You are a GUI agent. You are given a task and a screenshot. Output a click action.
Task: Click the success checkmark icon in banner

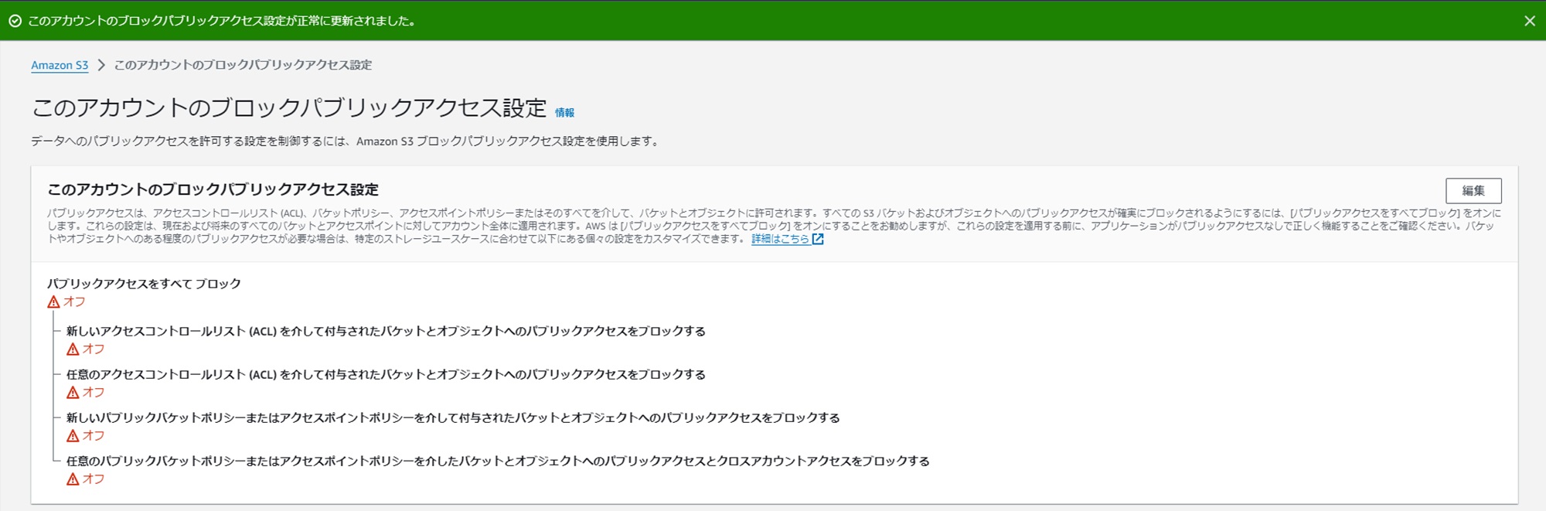coord(15,21)
